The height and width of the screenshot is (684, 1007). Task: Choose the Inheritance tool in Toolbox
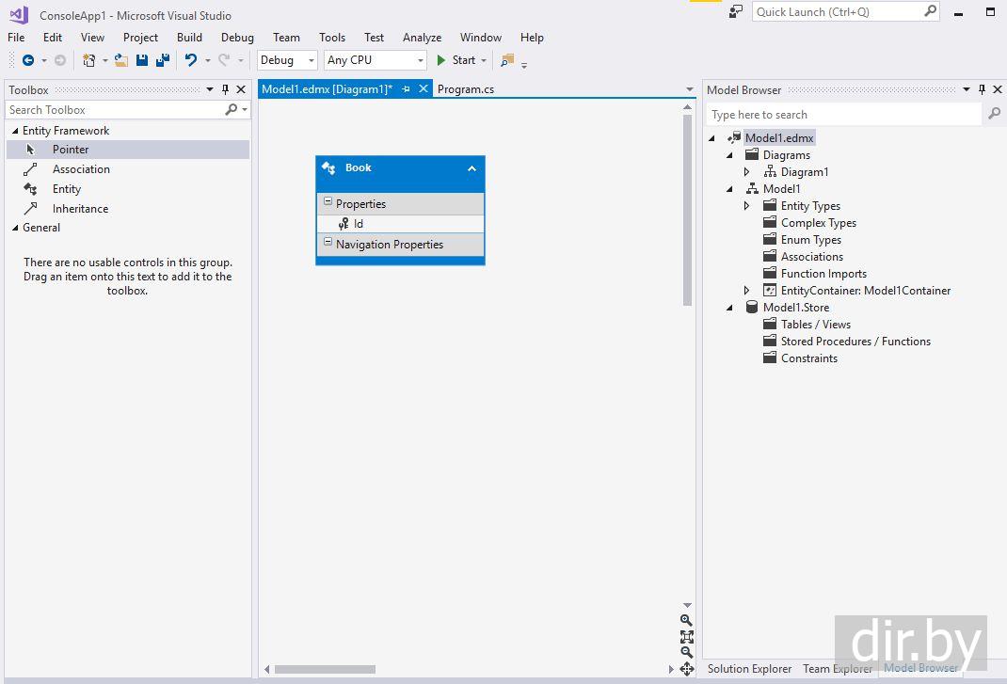[x=80, y=209]
